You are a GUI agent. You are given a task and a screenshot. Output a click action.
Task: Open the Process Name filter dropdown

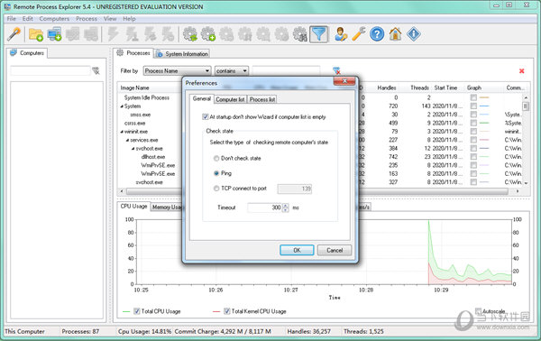(x=177, y=70)
